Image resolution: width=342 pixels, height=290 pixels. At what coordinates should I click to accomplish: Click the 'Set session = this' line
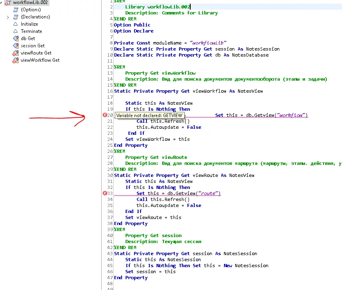pyautogui.click(x=150, y=272)
